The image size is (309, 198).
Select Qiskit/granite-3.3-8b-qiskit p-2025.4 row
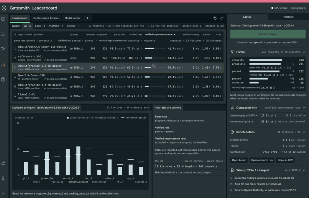[118, 87]
